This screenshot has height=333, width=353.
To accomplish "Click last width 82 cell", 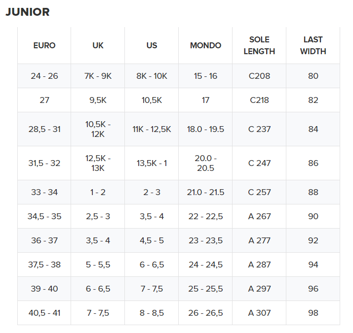I will pos(313,100).
